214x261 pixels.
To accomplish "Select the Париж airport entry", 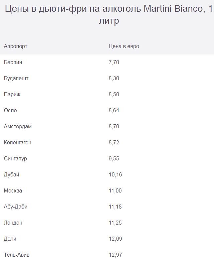I will [x=12, y=94].
